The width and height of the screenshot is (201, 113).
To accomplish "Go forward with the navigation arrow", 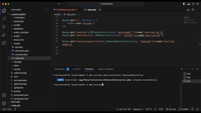I will (x=63, y=4).
